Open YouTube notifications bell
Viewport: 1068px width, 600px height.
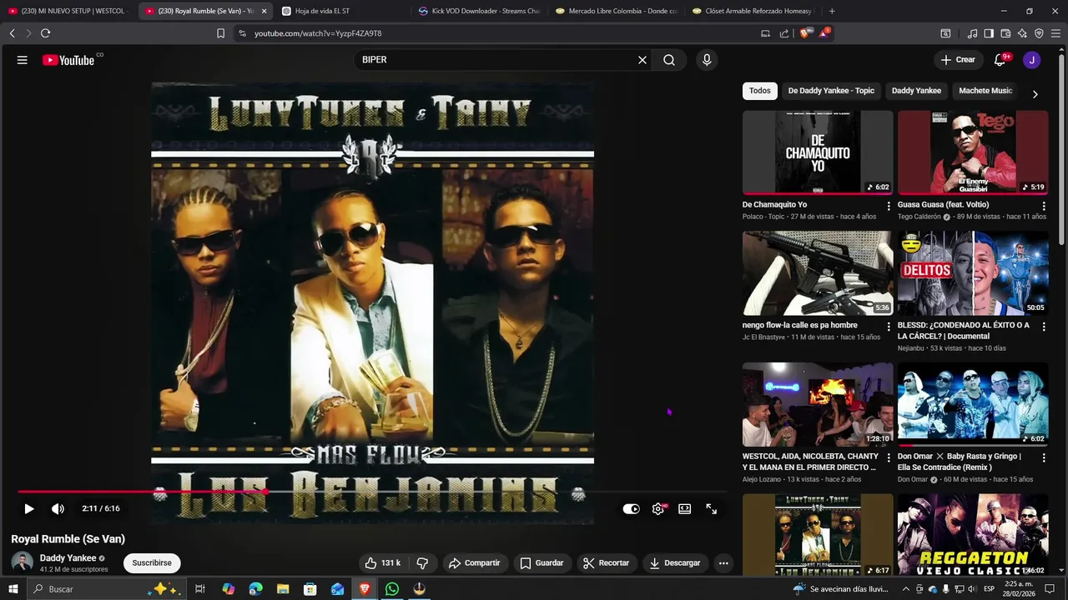pos(1000,60)
